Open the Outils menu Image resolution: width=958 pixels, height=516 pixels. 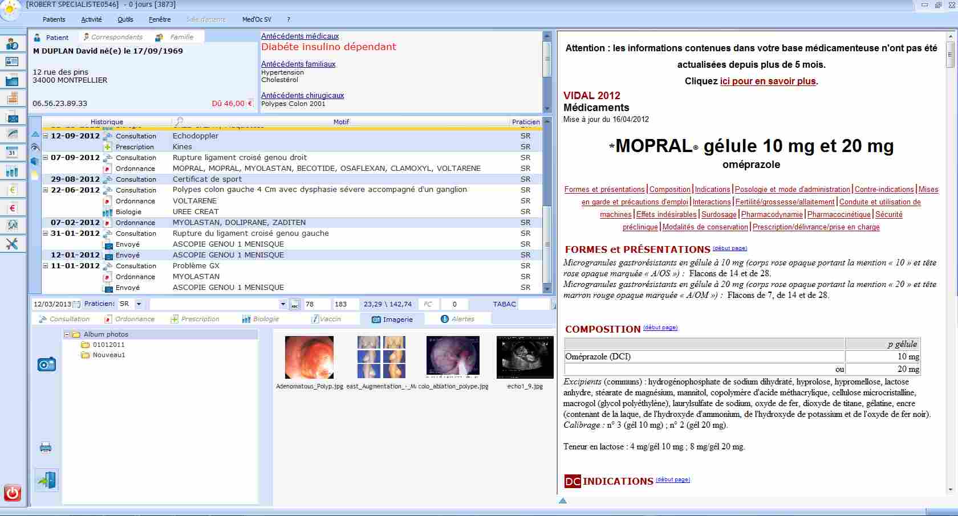(x=125, y=19)
